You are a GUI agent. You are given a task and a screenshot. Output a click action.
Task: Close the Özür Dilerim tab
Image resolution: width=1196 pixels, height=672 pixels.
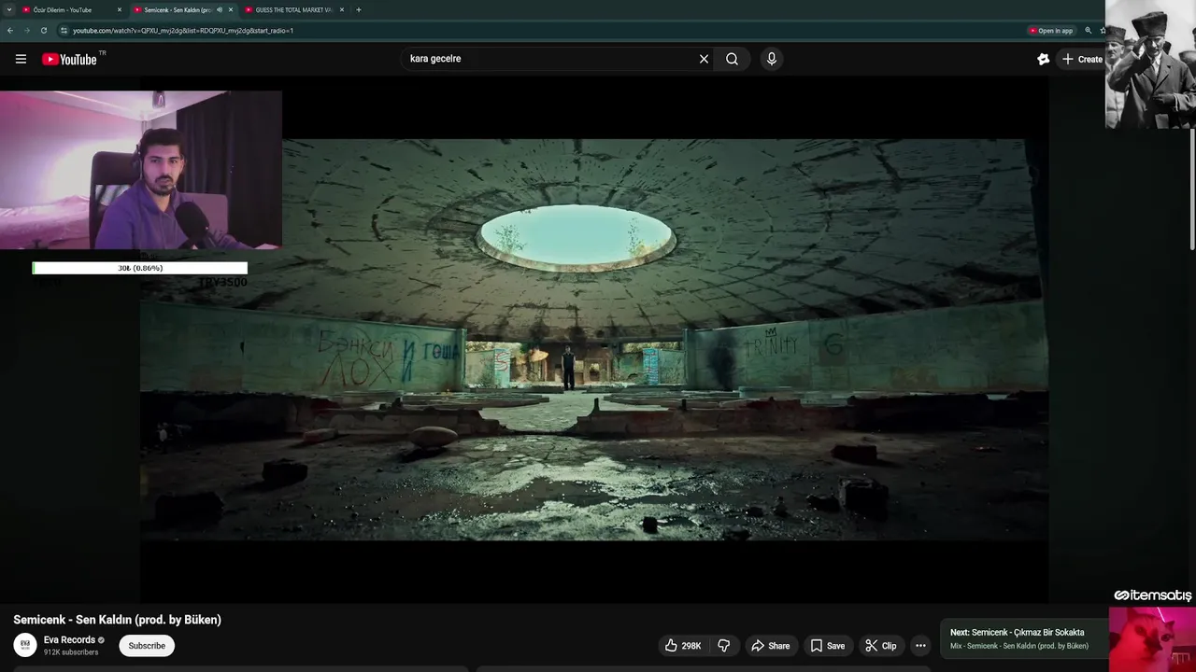point(120,10)
